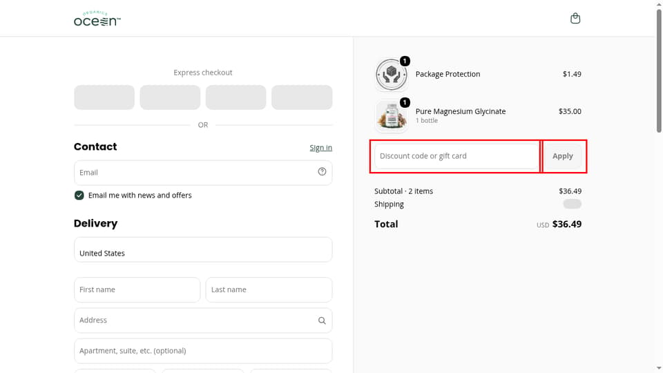
Task: Focus the First name field
Action: [137, 289]
